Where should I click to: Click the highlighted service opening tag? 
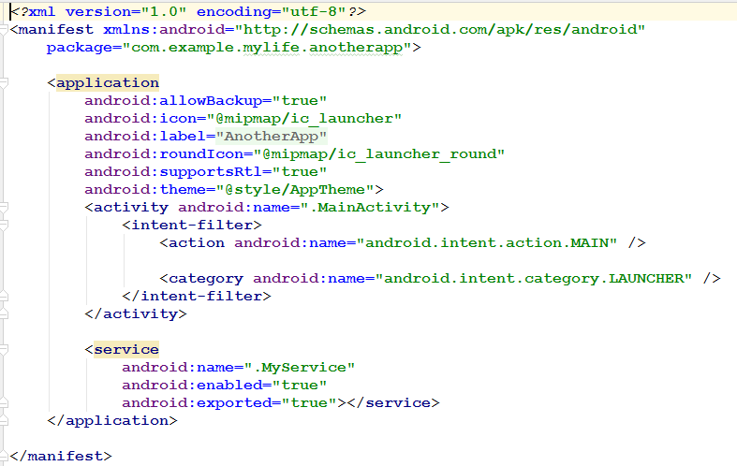pos(126,350)
